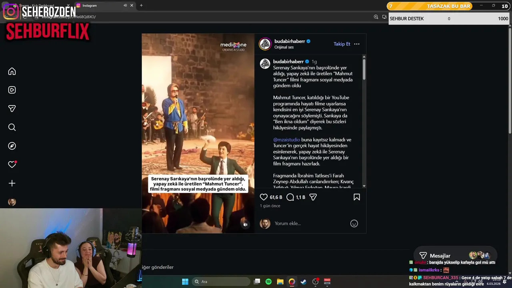Open comments via the speech bubble icon
The image size is (512, 288).
click(290, 197)
